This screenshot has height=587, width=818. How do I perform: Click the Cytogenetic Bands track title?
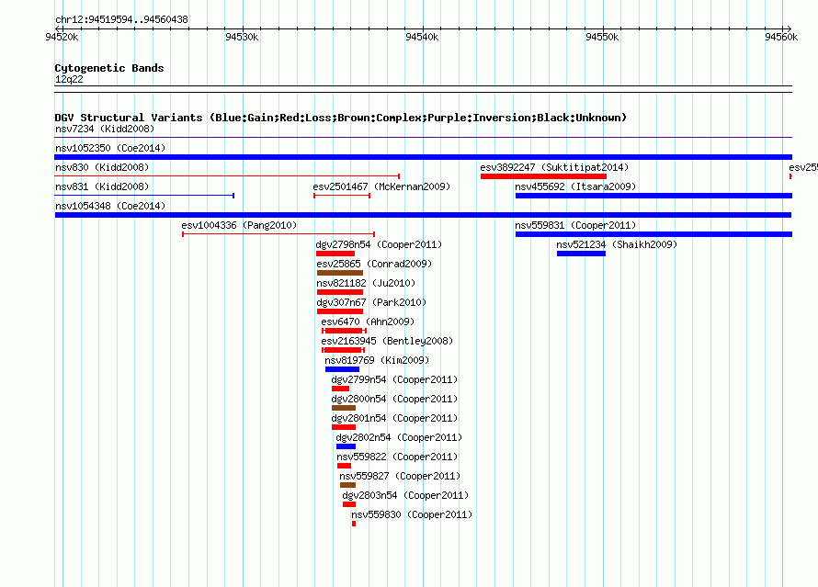pyautogui.click(x=109, y=68)
